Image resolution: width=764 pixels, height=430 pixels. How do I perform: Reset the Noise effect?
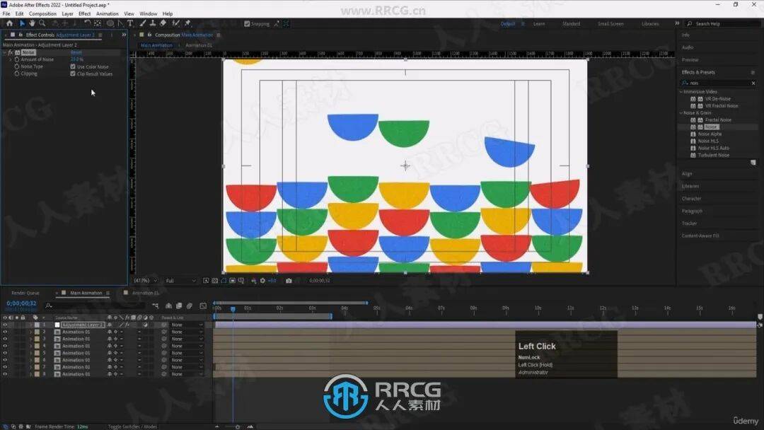click(76, 52)
